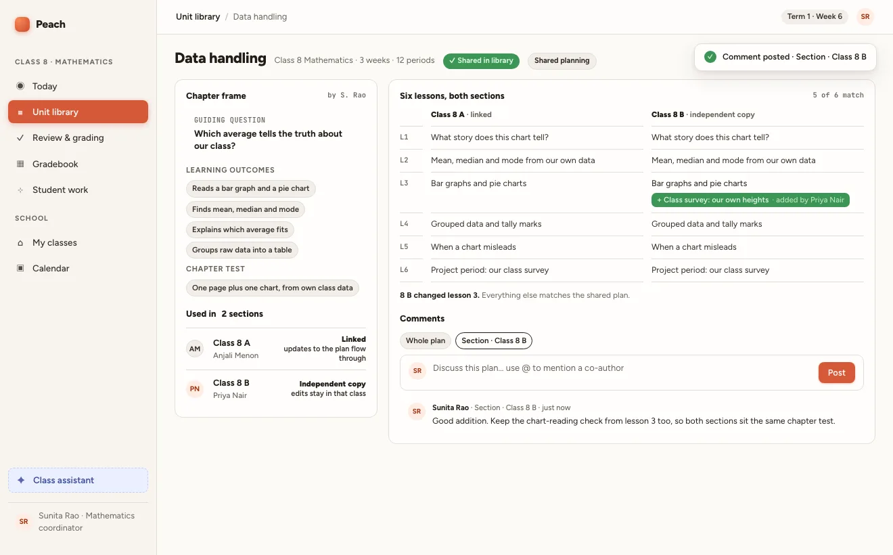893x555 pixels.
Task: Click the green check icon in the toast
Action: point(710,57)
